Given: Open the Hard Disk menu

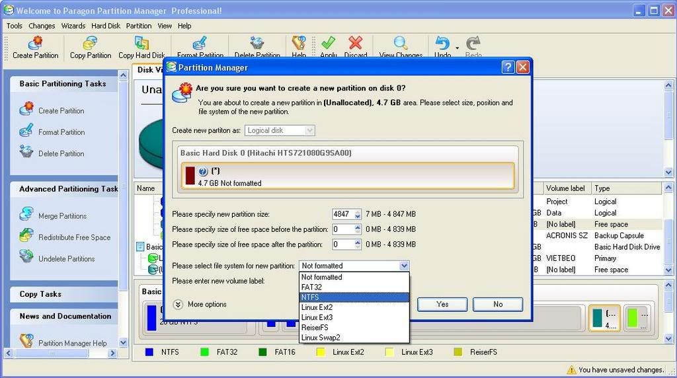Looking at the screenshot, I should (106, 26).
